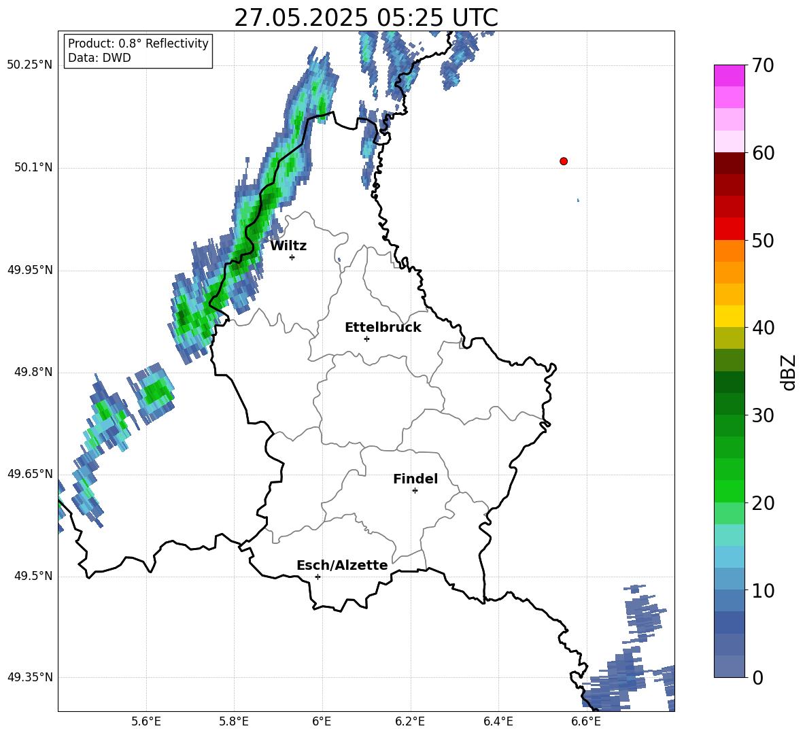The height and width of the screenshot is (735, 805).
Task: Click the Product: 0.8° Reflectivity label
Action: [138, 44]
